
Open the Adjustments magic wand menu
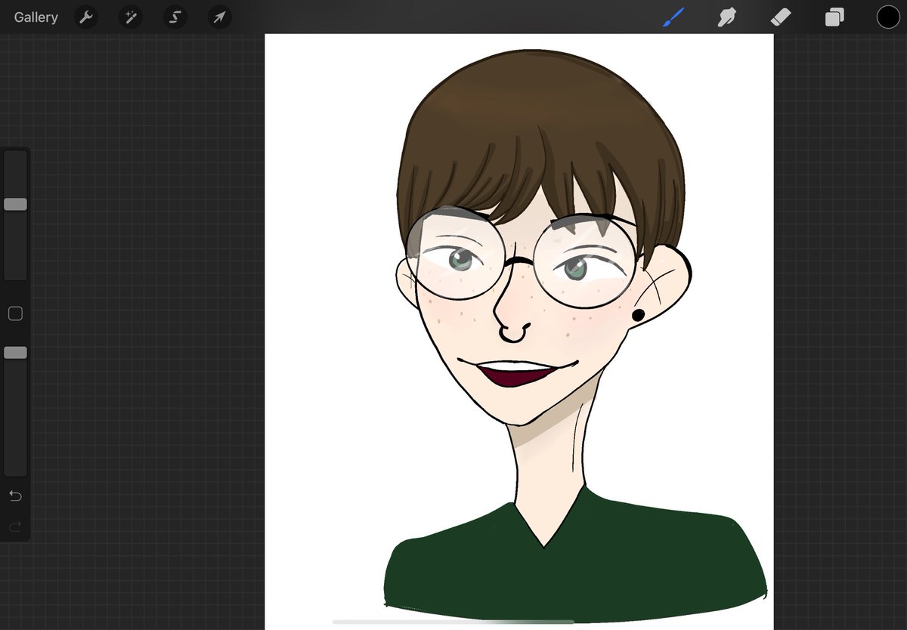tap(131, 17)
